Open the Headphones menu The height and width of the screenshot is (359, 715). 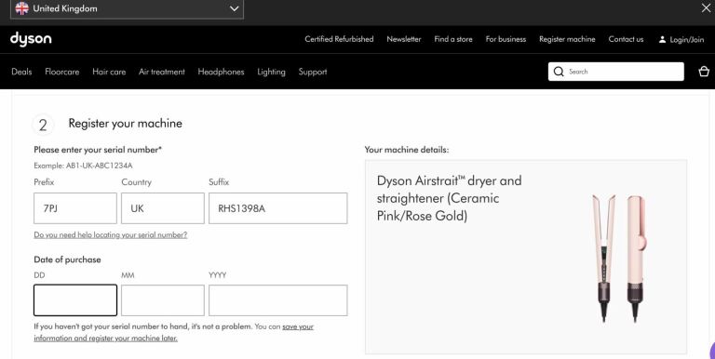(222, 72)
